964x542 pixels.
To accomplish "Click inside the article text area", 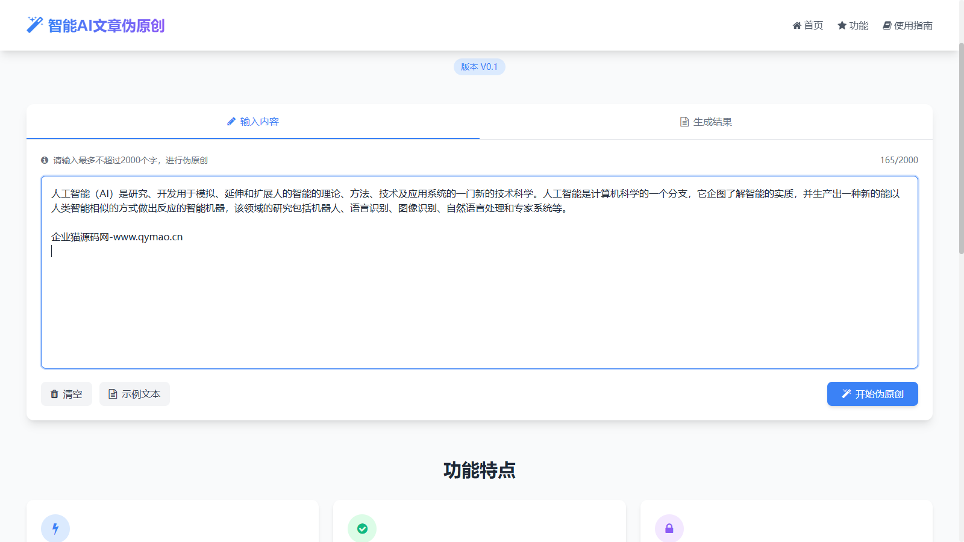I will coord(479,271).
